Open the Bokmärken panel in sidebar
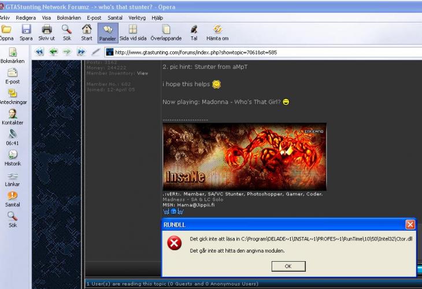422x289 pixels. coord(12,52)
